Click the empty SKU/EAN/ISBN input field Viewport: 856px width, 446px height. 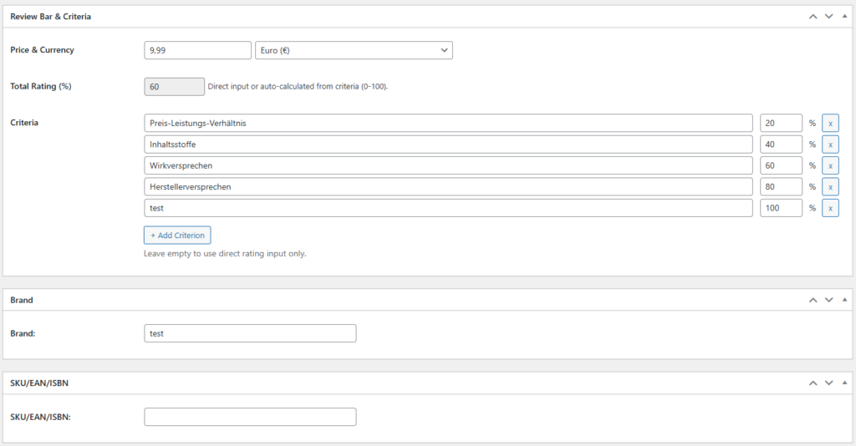click(x=250, y=417)
